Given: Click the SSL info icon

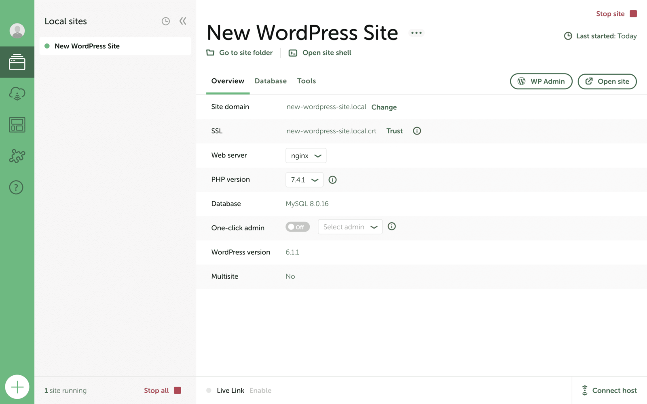Looking at the screenshot, I should point(417,131).
